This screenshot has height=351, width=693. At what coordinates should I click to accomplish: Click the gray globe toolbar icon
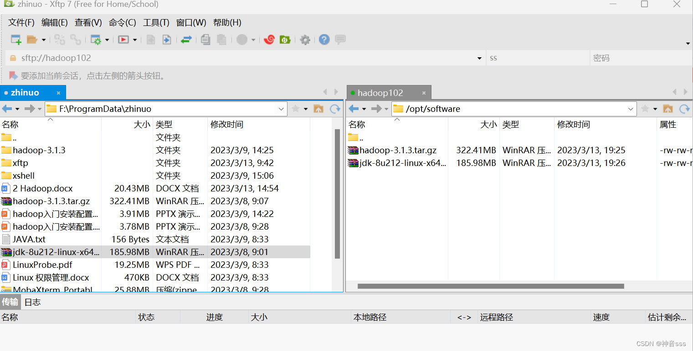(x=242, y=40)
